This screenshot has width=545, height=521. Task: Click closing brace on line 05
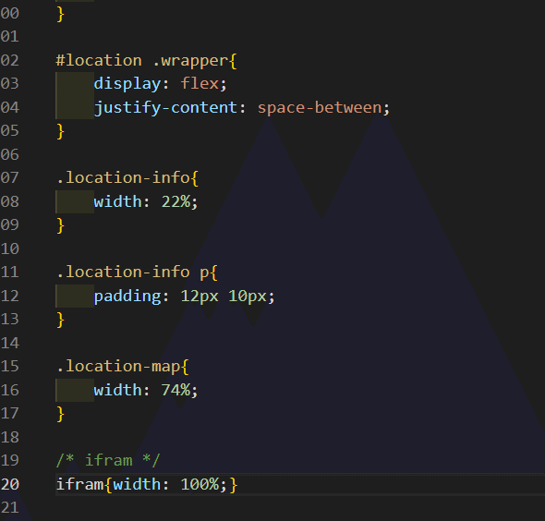[60, 131]
